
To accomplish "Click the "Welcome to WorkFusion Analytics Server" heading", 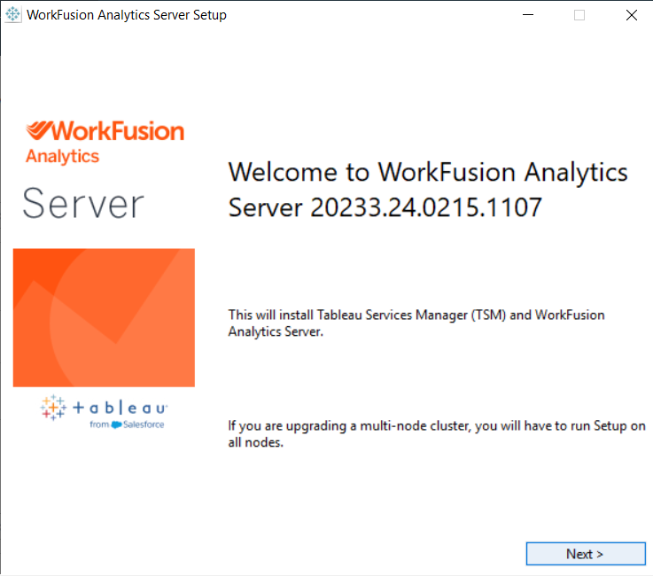I will (x=428, y=190).
